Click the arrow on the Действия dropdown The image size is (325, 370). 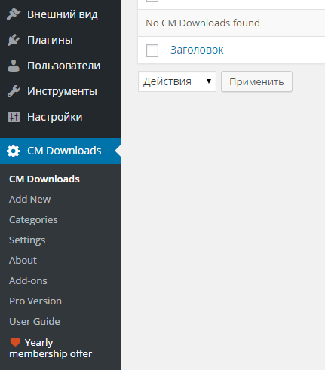pyautogui.click(x=209, y=81)
